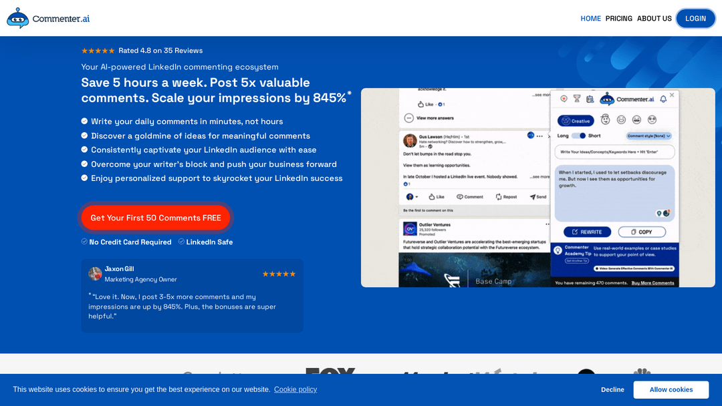Toggle the Long/Short comment length switch
The image size is (722, 406).
pos(578,136)
